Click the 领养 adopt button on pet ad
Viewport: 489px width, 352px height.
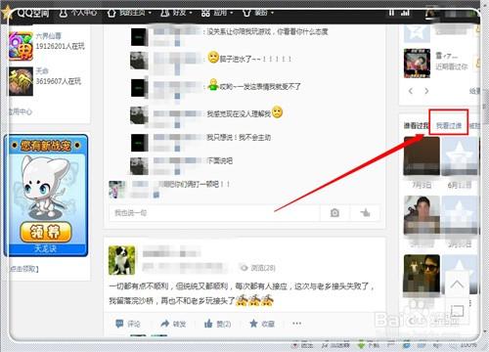[46, 232]
